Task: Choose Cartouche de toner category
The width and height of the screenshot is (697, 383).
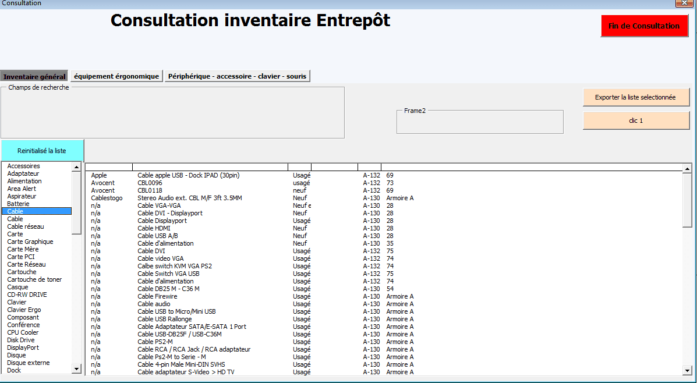Action: coord(34,279)
